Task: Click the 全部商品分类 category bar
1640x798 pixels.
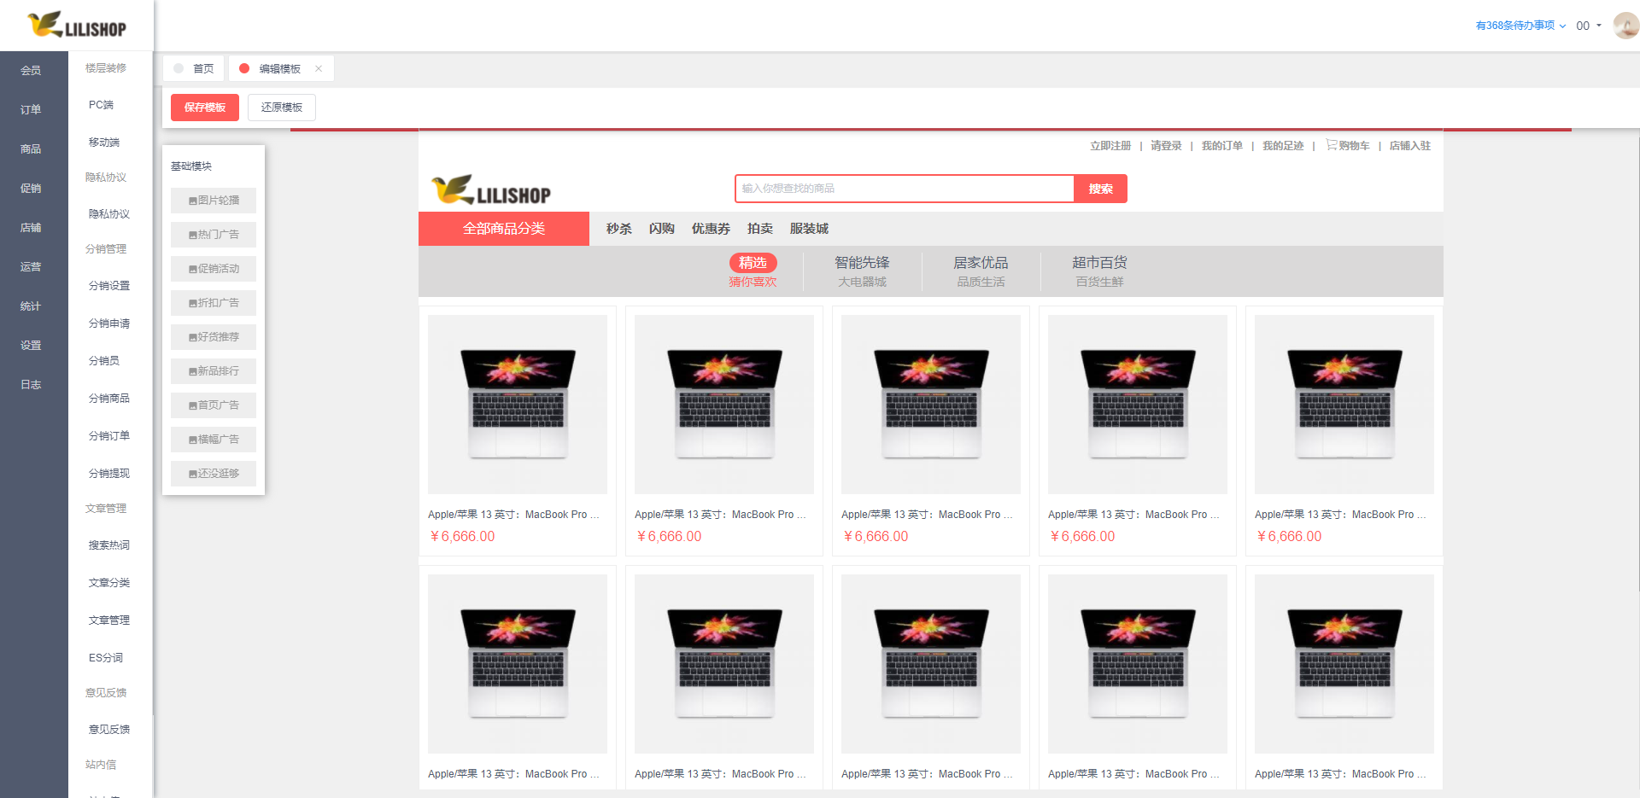Action: (x=504, y=229)
